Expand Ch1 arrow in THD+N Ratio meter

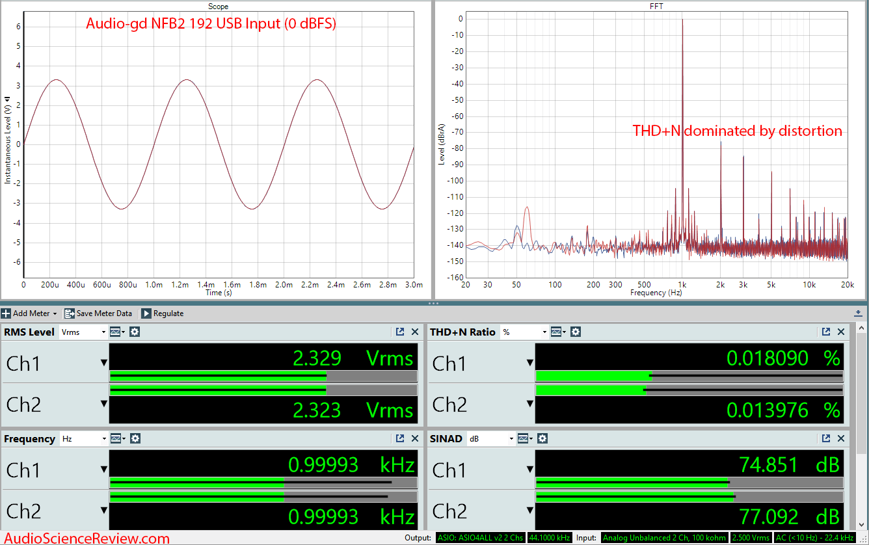[529, 363]
